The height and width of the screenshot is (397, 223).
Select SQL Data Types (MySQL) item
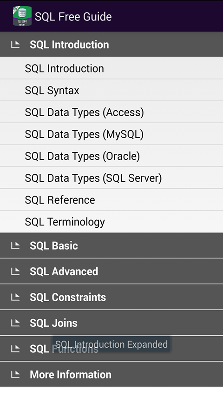(111, 134)
